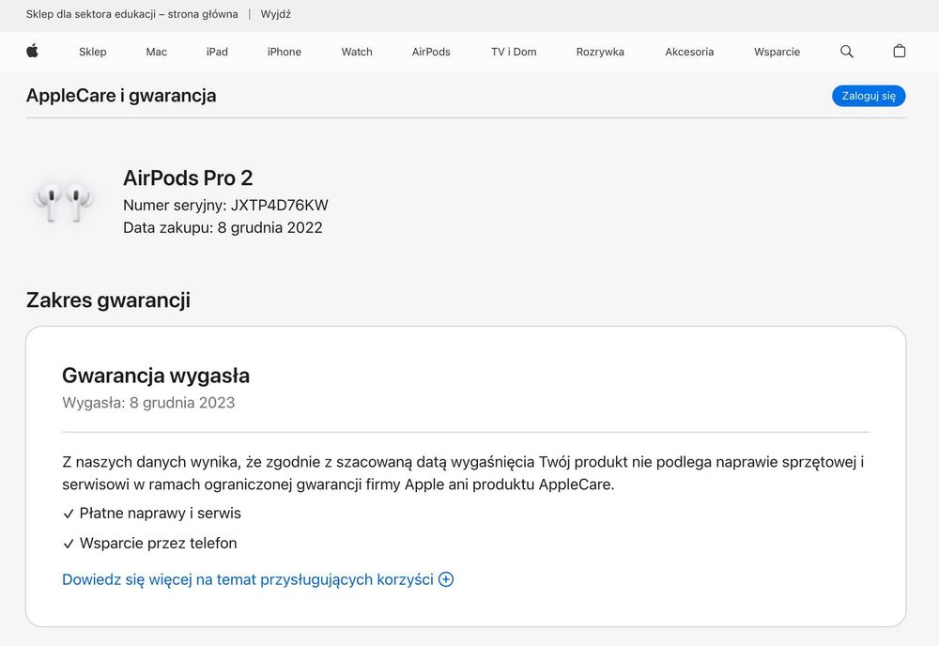Select iPad in the navigation bar

coord(217,52)
